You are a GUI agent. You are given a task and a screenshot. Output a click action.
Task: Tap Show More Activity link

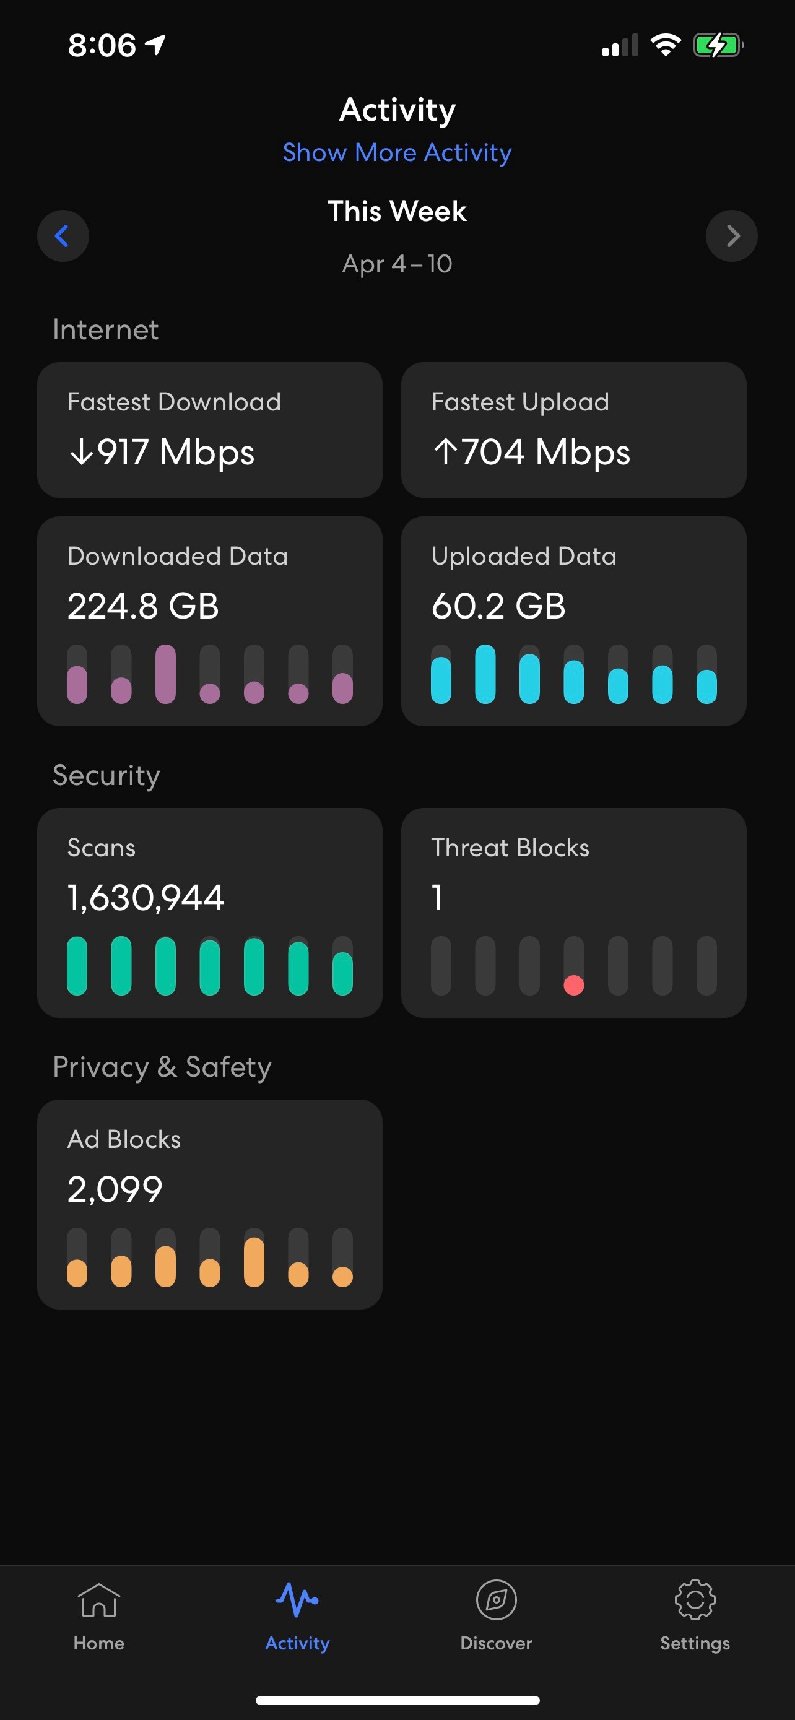coord(397,153)
